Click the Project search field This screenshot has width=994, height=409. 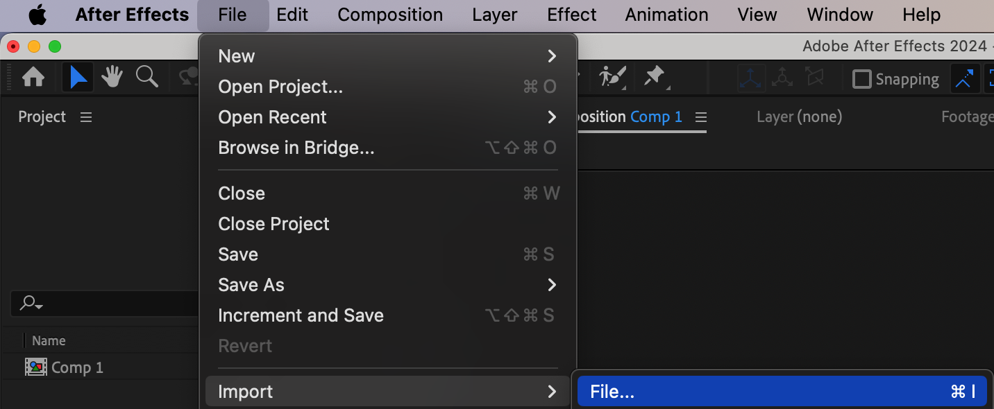104,303
